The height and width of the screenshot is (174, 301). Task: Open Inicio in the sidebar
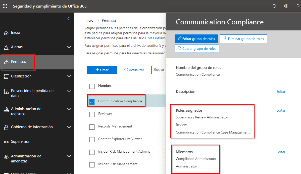[37, 33]
